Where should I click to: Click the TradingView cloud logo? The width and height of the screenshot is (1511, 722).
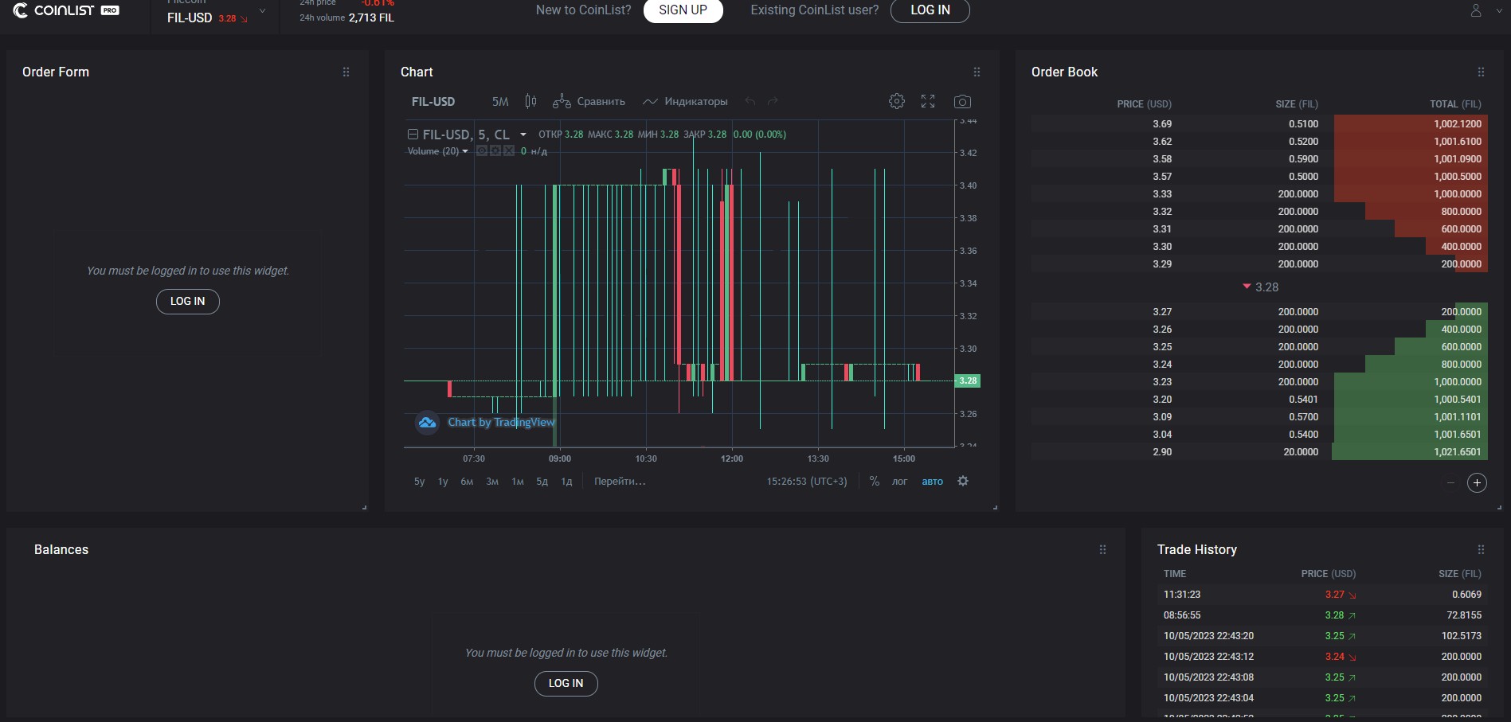coord(428,423)
